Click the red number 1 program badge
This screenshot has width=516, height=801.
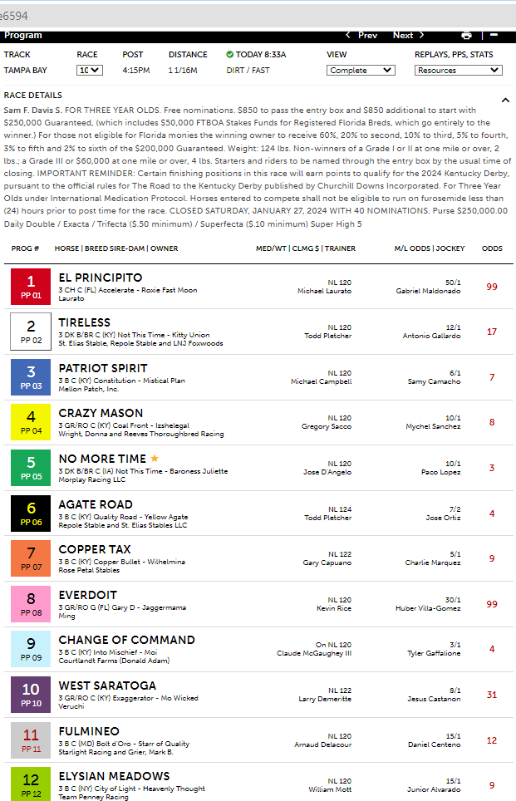(x=31, y=285)
